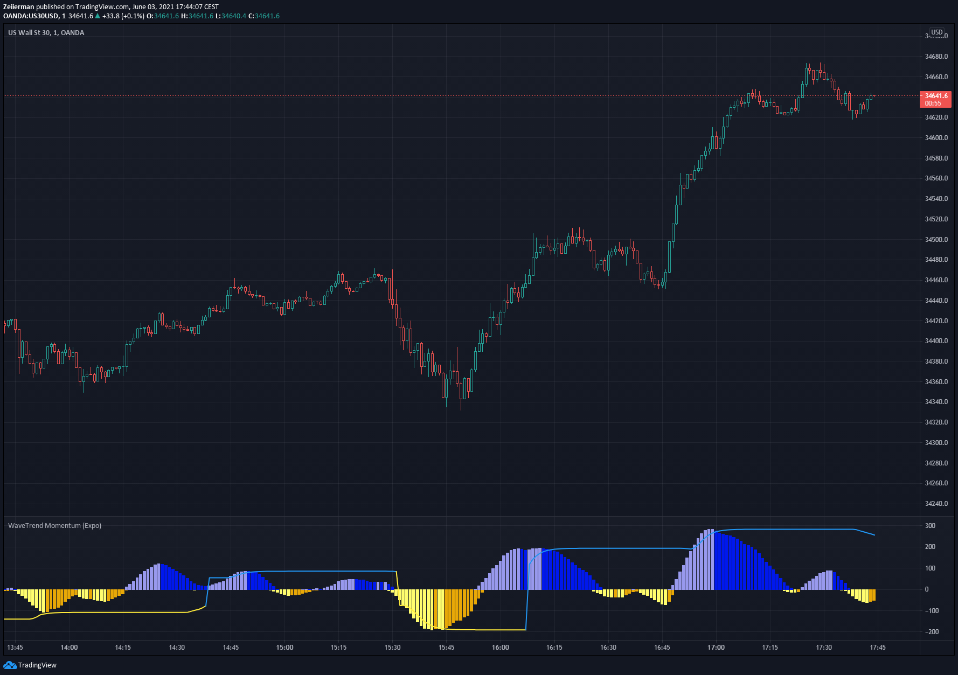Click the 13:45 time axis label
Image resolution: width=958 pixels, height=675 pixels.
coord(15,648)
